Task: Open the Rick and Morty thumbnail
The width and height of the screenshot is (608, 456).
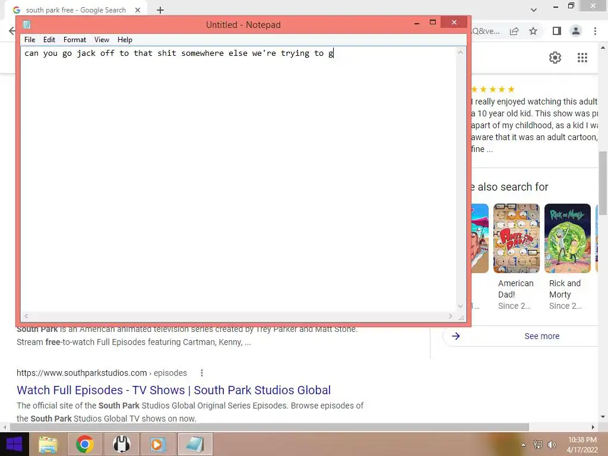Action: coord(567,238)
